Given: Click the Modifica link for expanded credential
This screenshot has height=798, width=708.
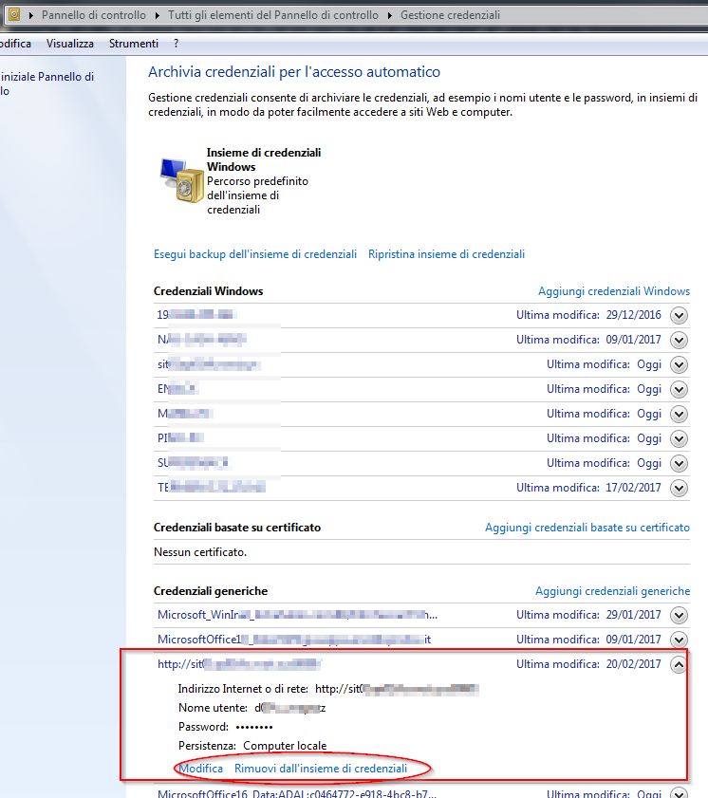Looking at the screenshot, I should coord(201,768).
